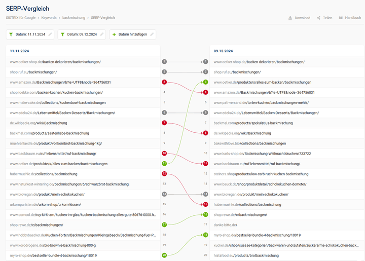Viewport: 365px width, 261px height.
Task: Open muehlenlaedle.de vollkornbrot-backmischung link
Action: coord(56,143)
